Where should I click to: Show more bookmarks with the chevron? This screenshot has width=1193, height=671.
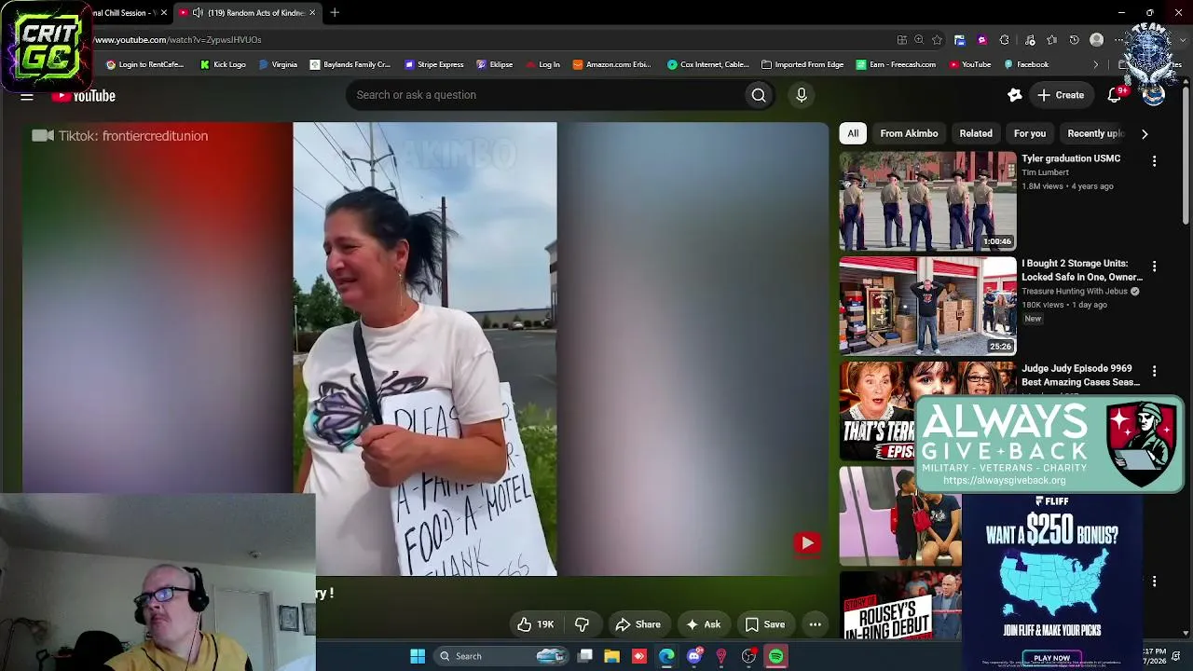click(1096, 64)
